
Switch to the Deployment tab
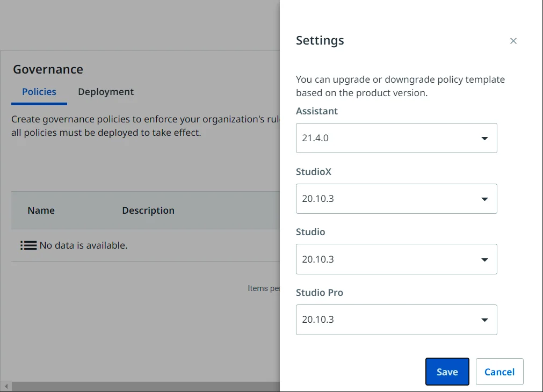106,92
